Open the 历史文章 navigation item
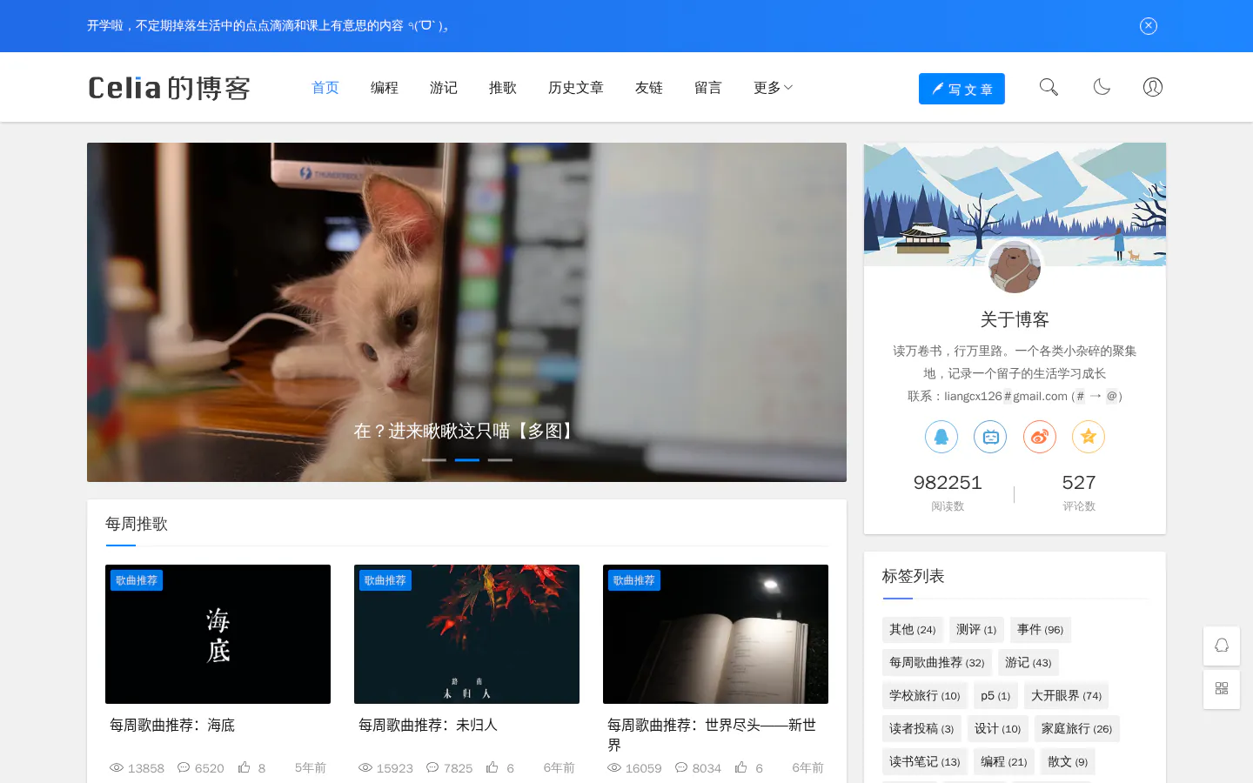 (576, 88)
